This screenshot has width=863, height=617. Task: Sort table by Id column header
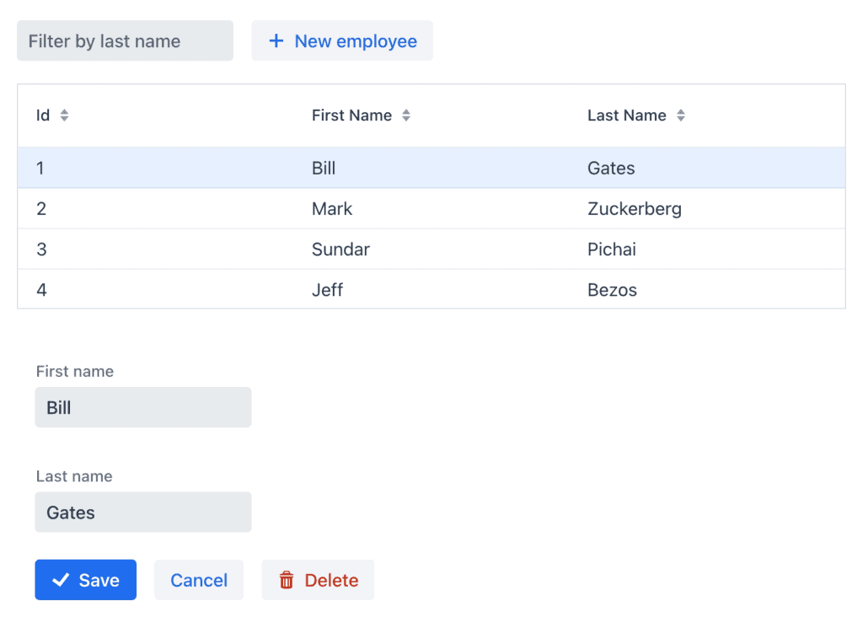point(43,115)
